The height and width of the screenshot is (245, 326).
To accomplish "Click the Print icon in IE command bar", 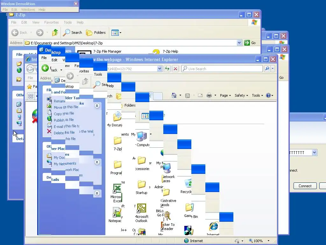I will tap(209, 95).
